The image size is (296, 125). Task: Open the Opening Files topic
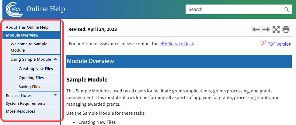[31, 78]
